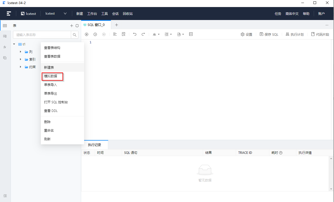The image size is (334, 202).
Task: Format the SQL with the formatting icon
Action: [115, 34]
